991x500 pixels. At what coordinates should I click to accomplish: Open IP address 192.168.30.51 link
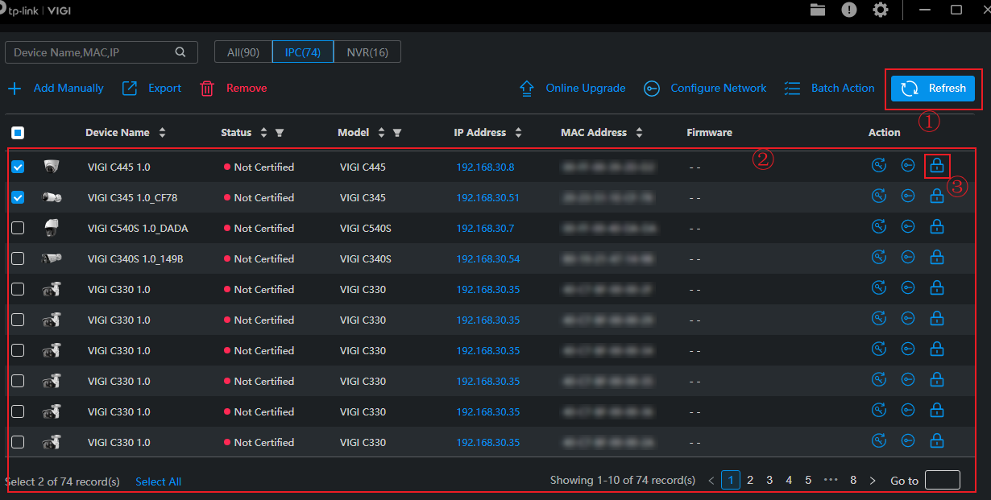click(487, 198)
